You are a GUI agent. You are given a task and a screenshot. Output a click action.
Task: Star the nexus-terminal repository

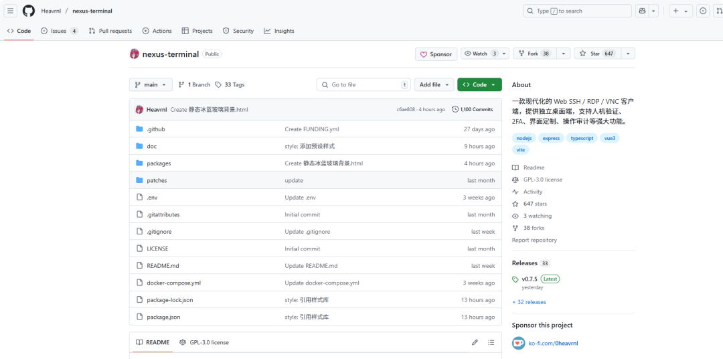tap(597, 54)
